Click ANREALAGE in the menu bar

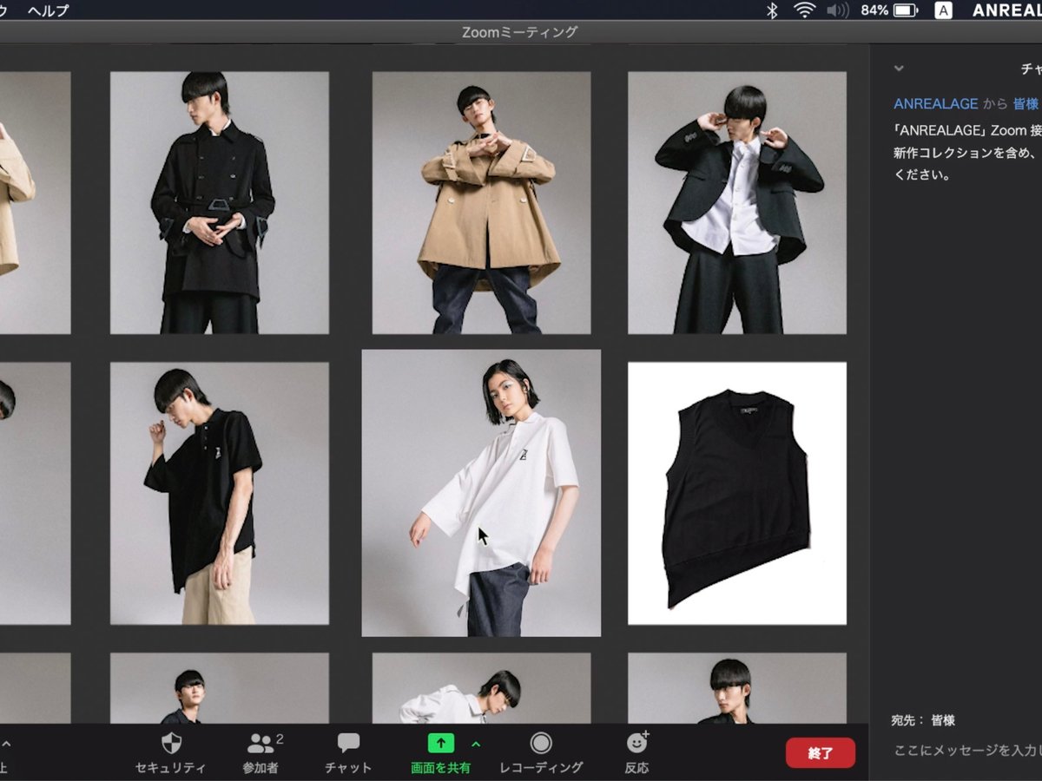point(1007,10)
